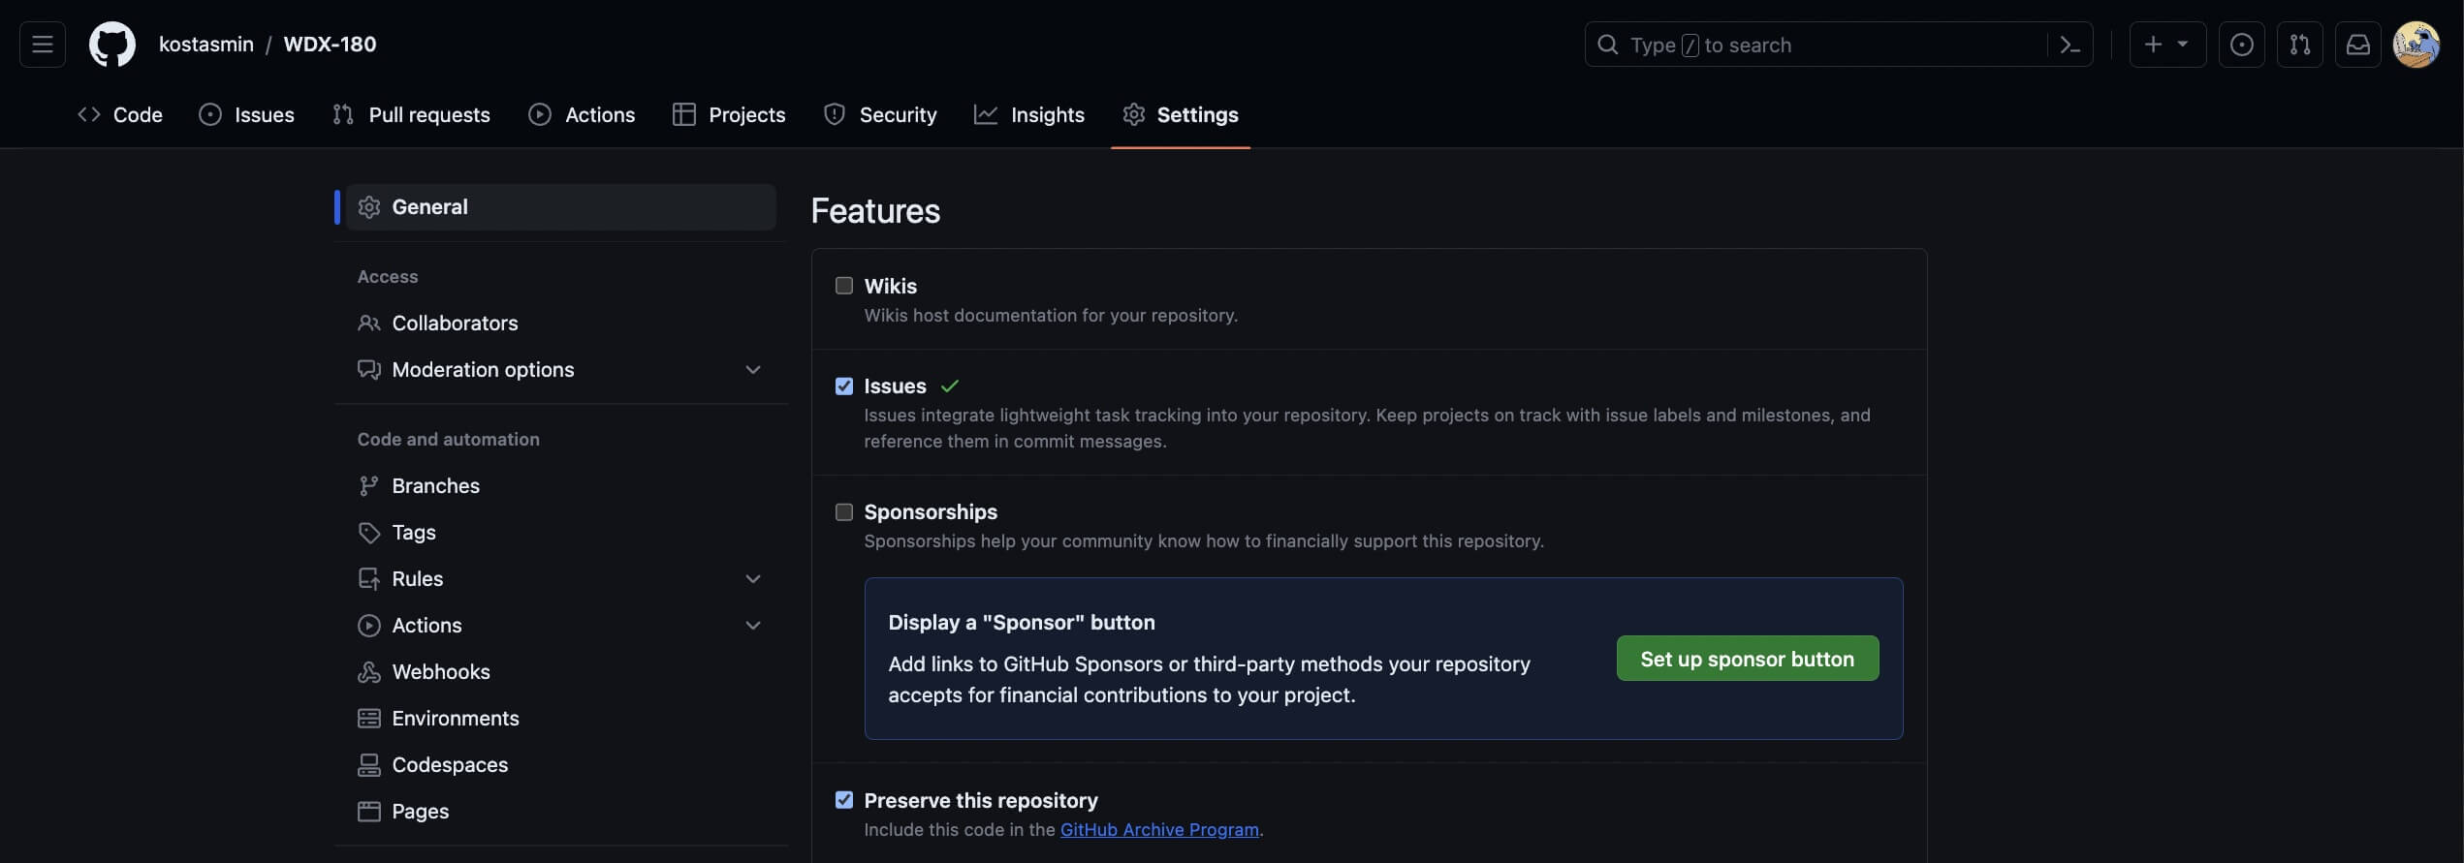Screen dimensions: 2464x863
Task: Open Webhooks settings
Action: [x=561, y=672]
